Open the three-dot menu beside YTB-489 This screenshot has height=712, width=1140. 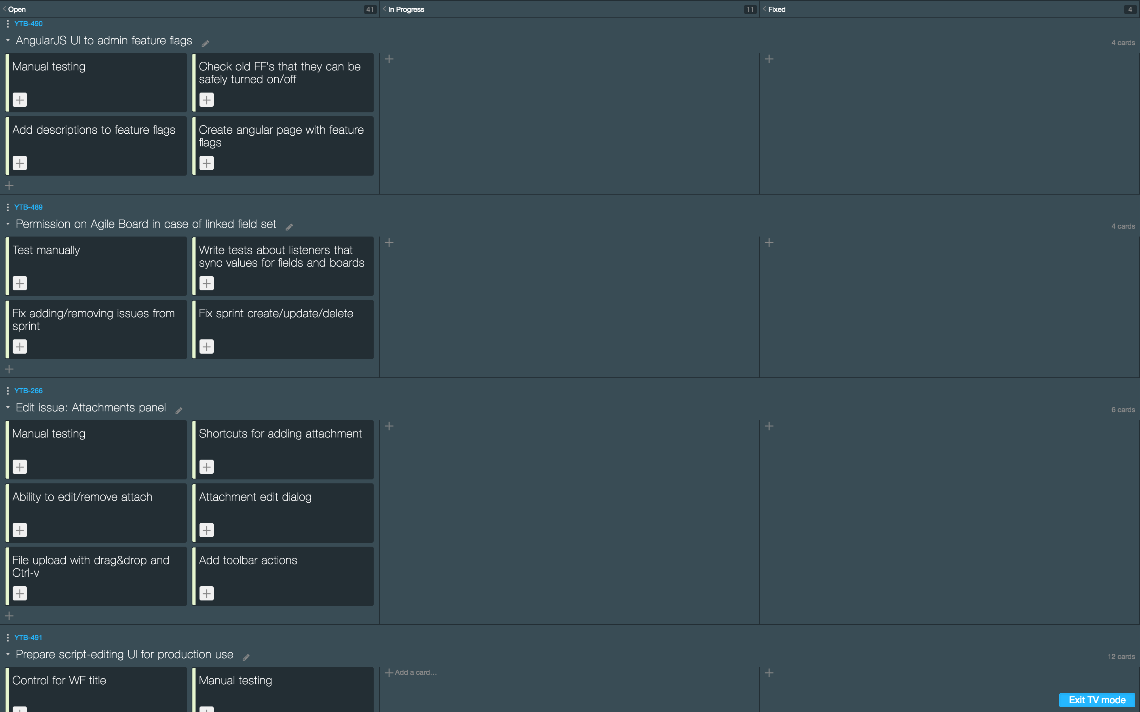(8, 207)
